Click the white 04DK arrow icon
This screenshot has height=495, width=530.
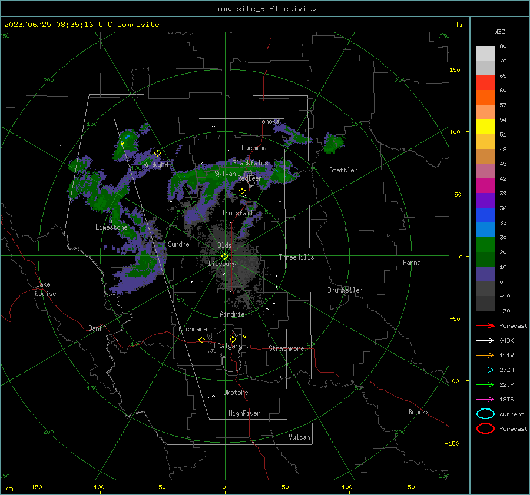[x=485, y=340]
